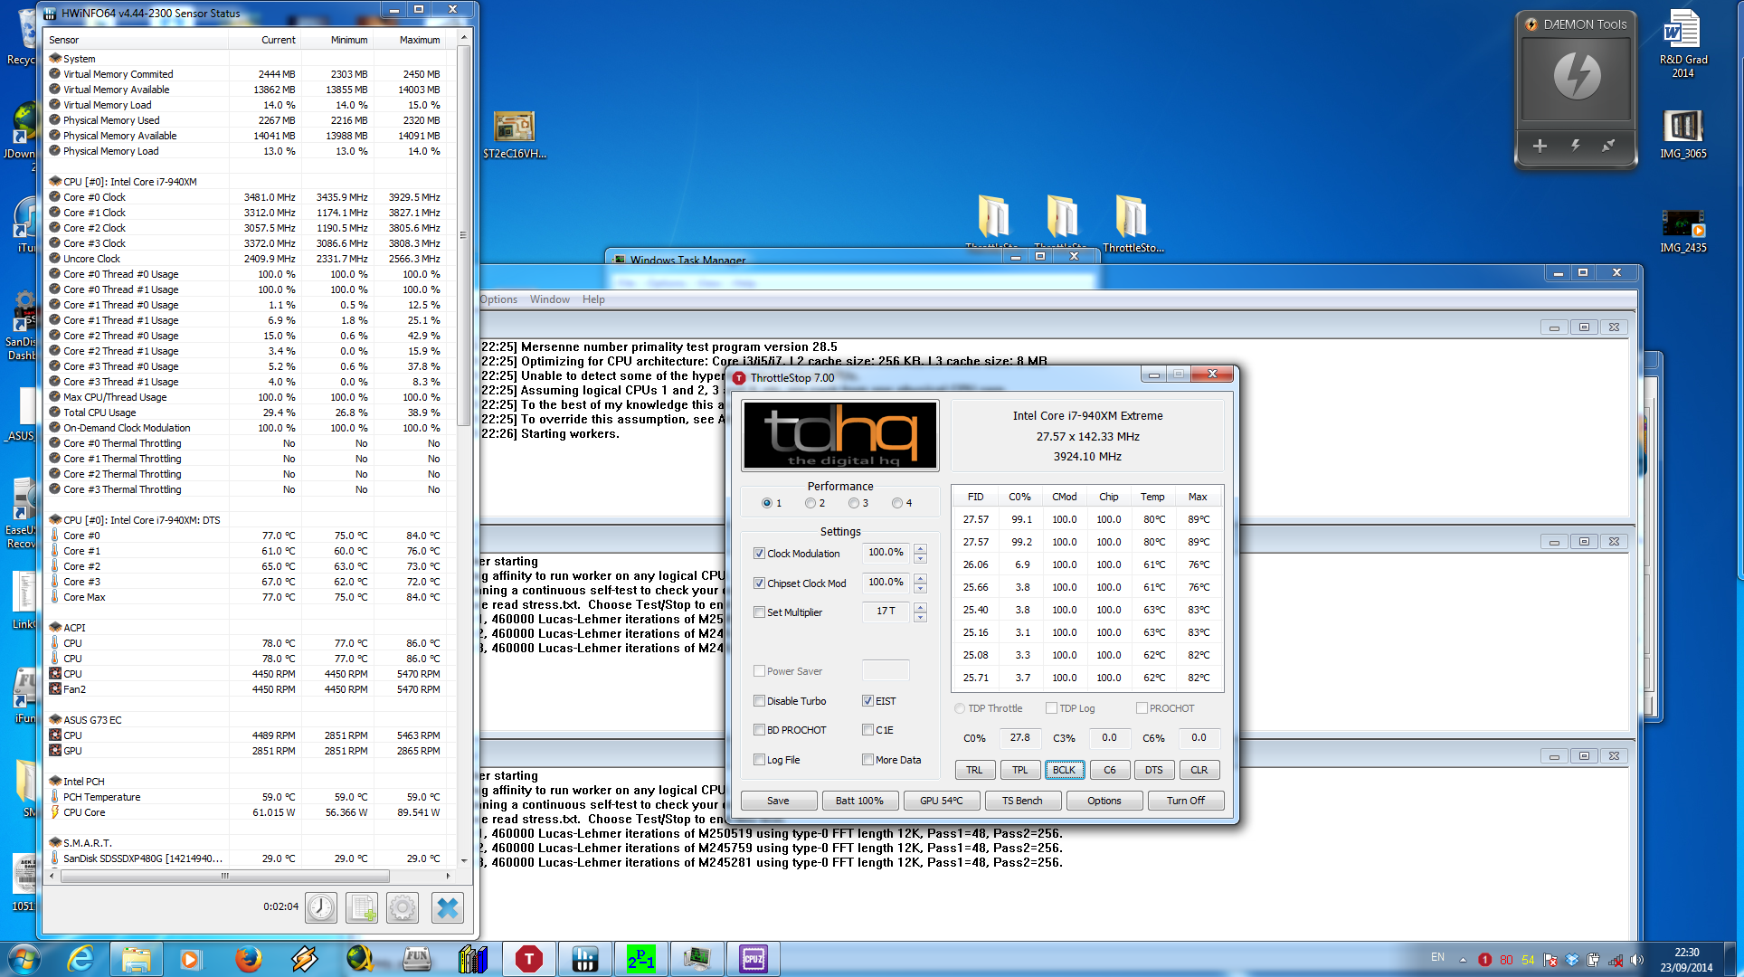Enable More Data checkbox
The height and width of the screenshot is (977, 1744).
click(x=867, y=760)
